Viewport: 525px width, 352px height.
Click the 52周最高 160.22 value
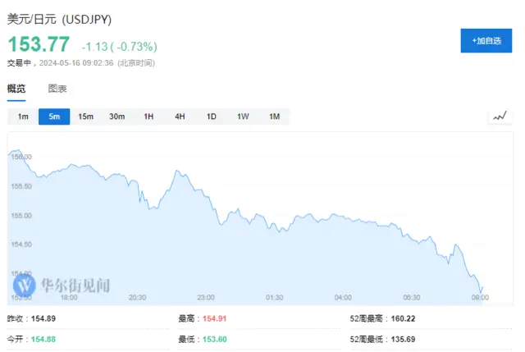403,318
